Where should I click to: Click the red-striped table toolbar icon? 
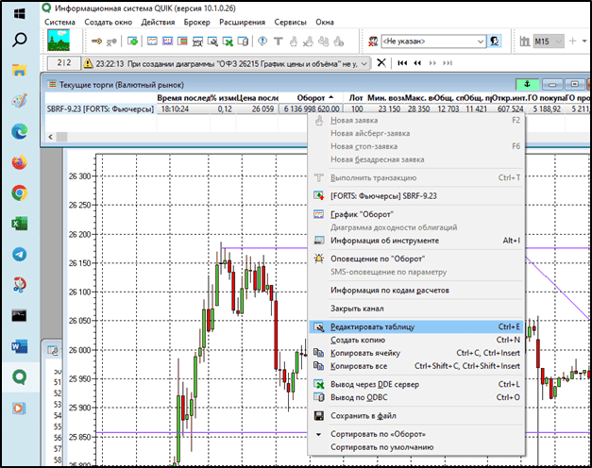(x=182, y=41)
